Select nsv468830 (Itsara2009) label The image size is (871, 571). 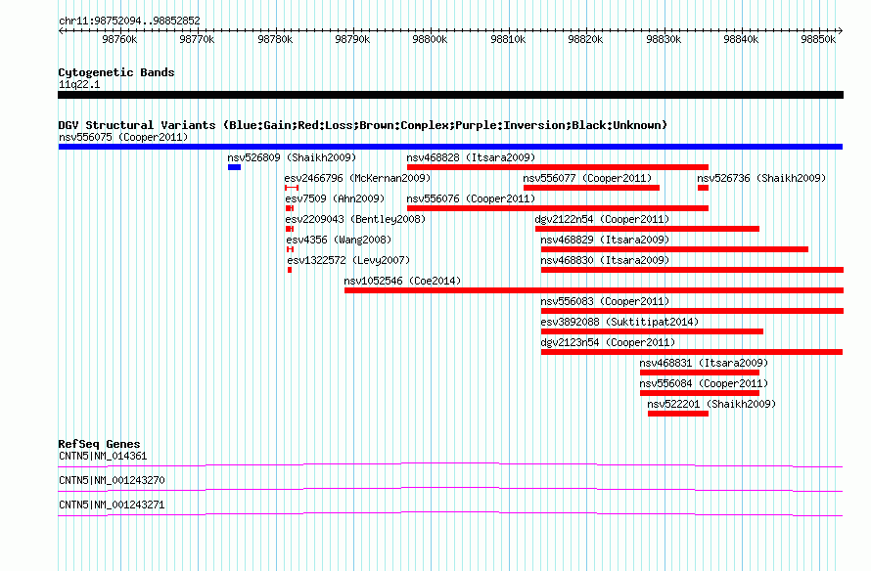point(605,260)
